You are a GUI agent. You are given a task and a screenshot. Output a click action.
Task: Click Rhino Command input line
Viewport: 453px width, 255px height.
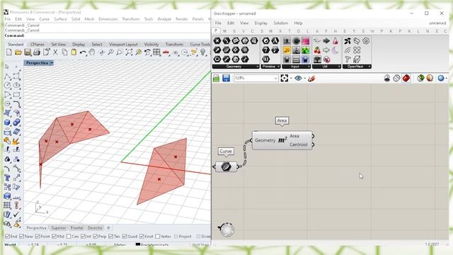pos(108,35)
